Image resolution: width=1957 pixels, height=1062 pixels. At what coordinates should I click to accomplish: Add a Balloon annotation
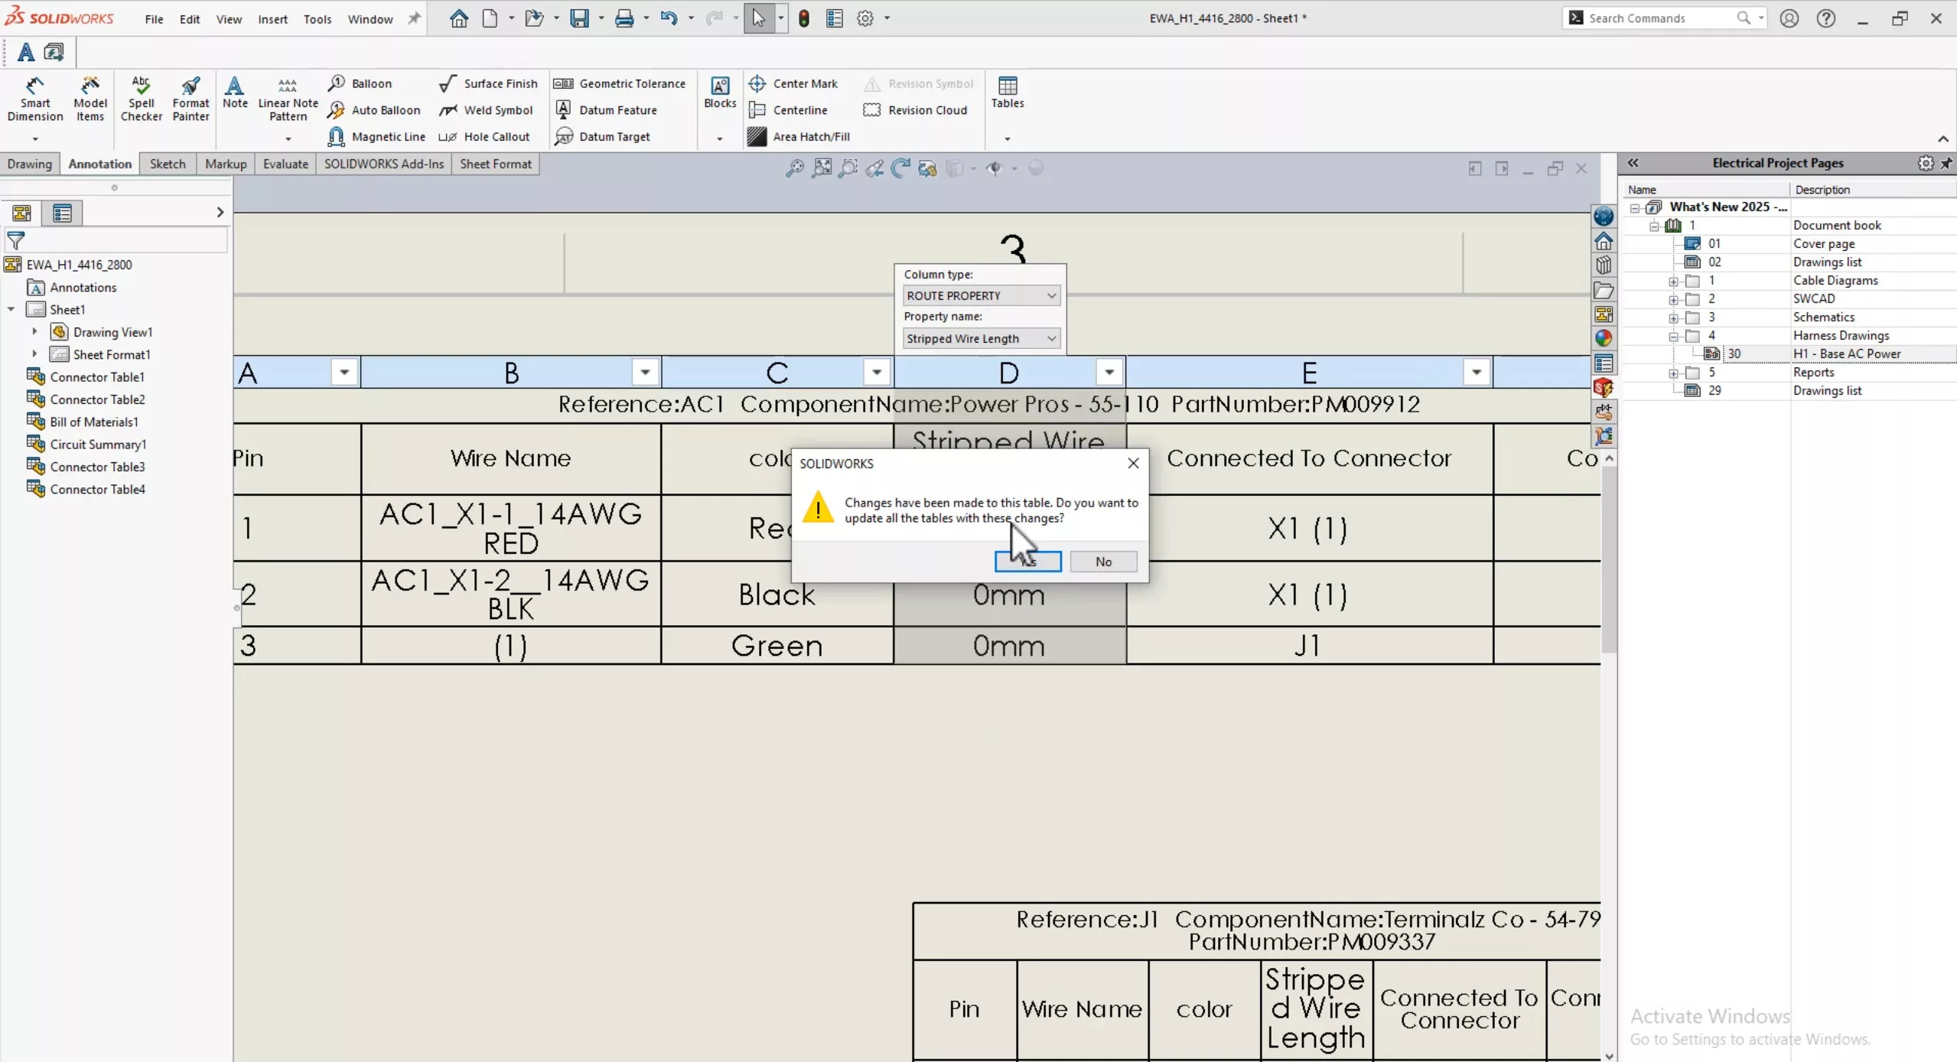coord(360,83)
